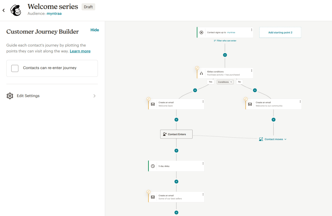Add step below 5 day delay
Screen dimensions: 332x216
(x=176, y=182)
